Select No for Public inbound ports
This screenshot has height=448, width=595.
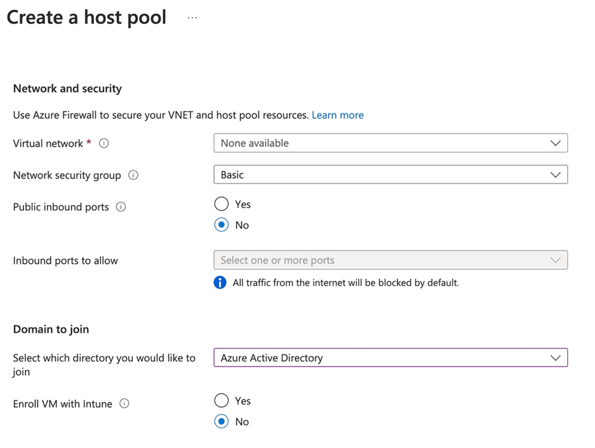pyautogui.click(x=222, y=225)
